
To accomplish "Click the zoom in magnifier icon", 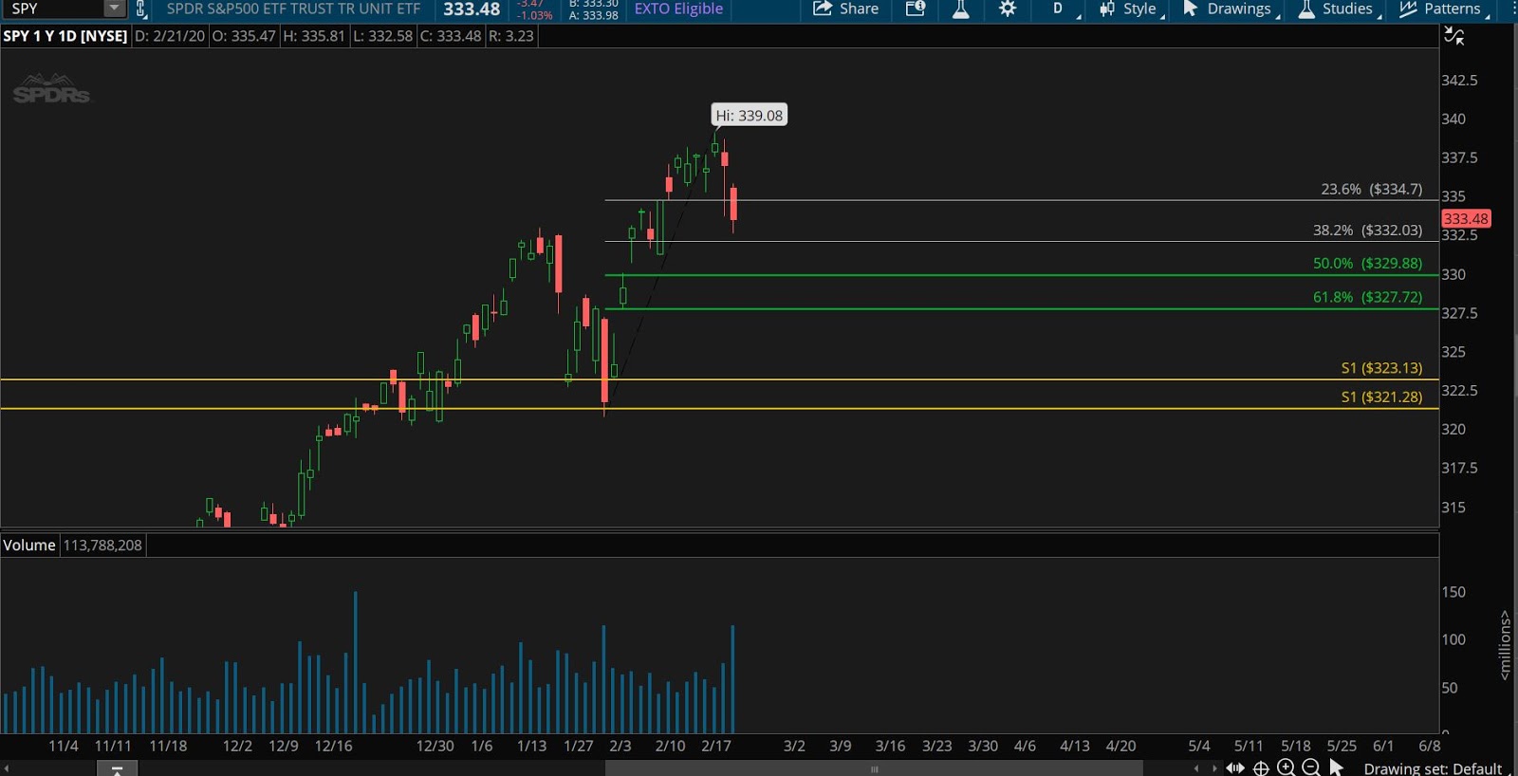I will tap(1286, 767).
